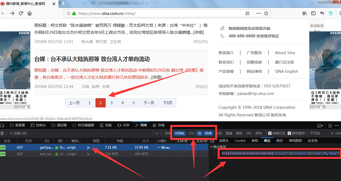Toggle the sidebar view icon
This screenshot has width=341, height=181.
313,13
